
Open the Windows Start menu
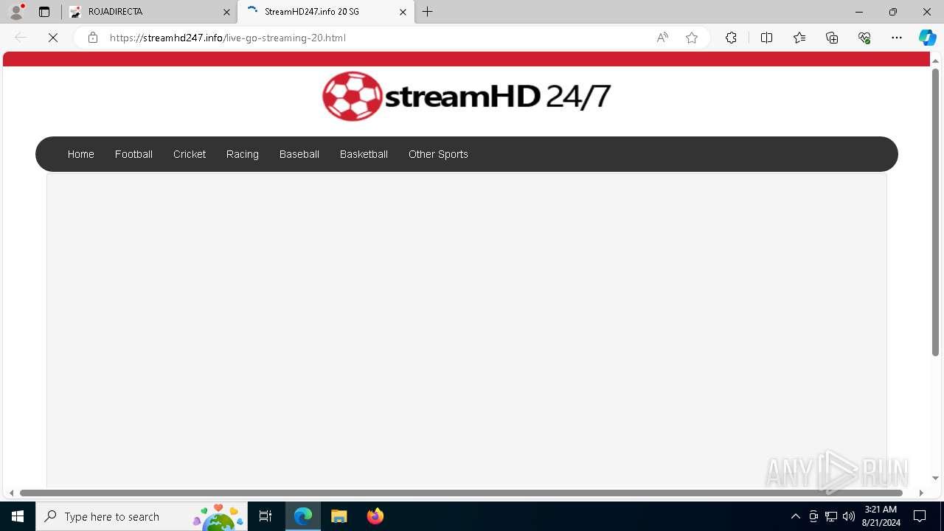pyautogui.click(x=18, y=516)
